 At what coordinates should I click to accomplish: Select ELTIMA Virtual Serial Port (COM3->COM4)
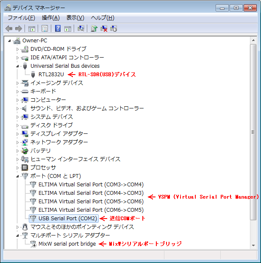tap(91, 185)
